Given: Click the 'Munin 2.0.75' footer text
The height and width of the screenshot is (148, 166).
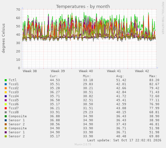Looking at the screenshot, I should pos(83,144).
